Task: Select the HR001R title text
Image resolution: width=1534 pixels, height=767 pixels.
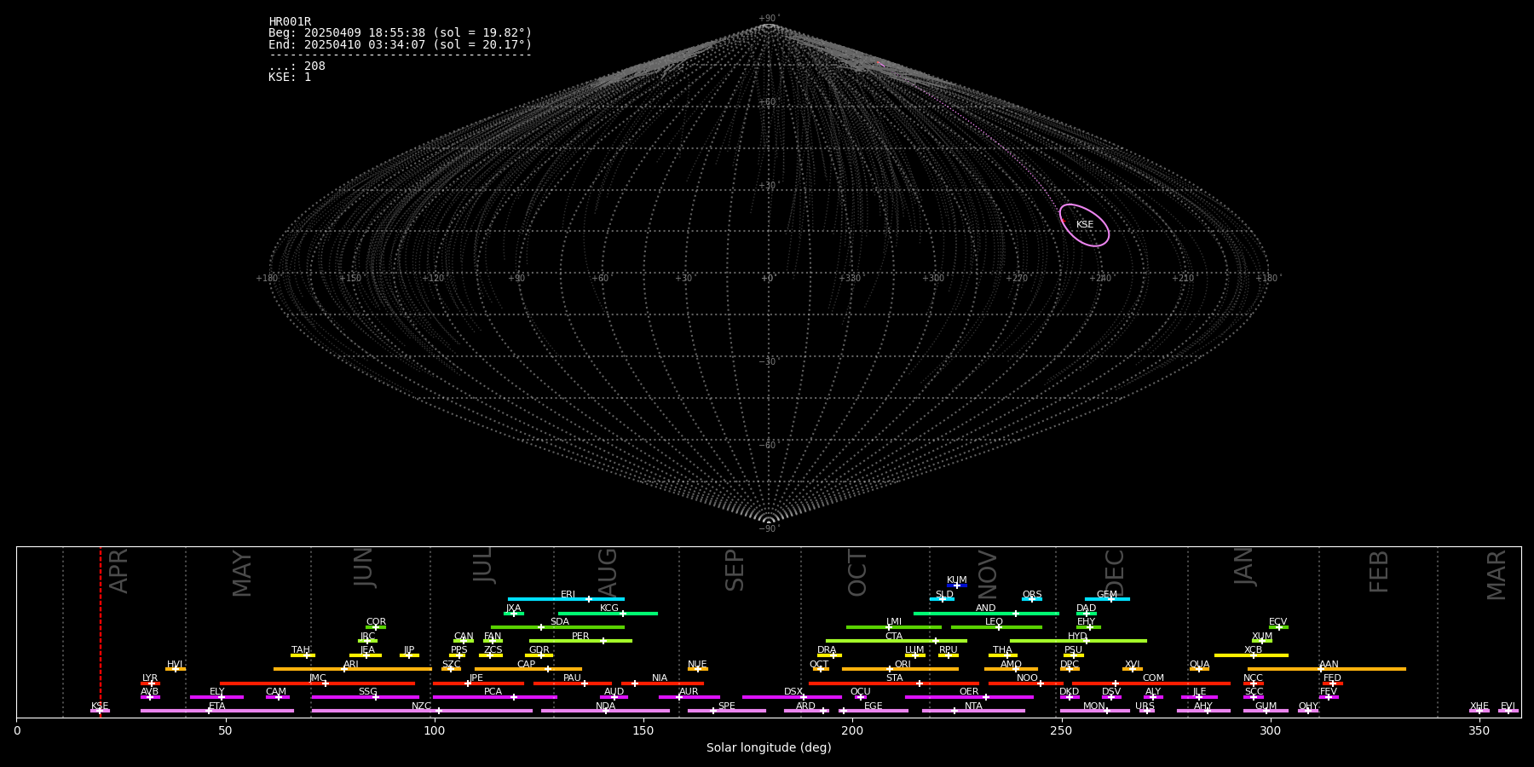Action: click(290, 22)
